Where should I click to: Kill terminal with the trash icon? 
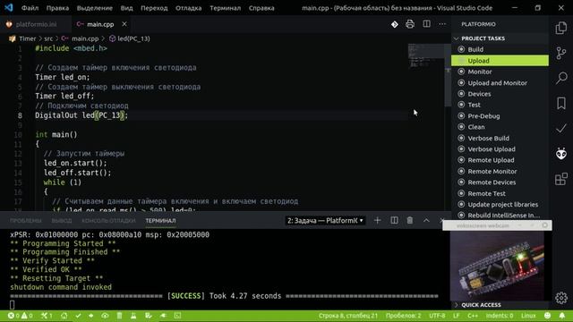(410, 221)
